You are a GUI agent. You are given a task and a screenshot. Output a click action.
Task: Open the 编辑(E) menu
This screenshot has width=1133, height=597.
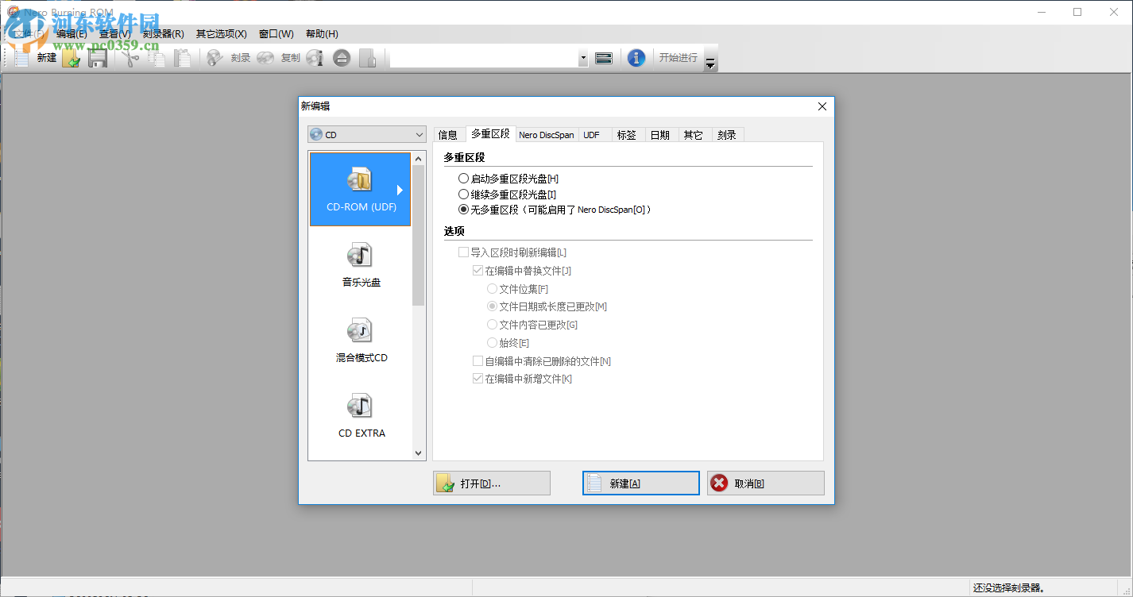point(72,34)
